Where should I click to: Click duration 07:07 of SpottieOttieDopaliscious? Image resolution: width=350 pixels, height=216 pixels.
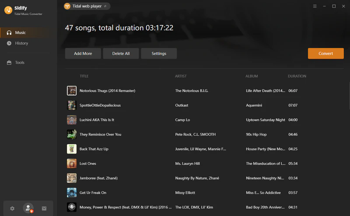coord(293,105)
